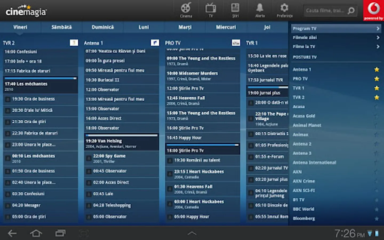Tap the Android back button
Viewport: 384px width, 240px height.
coord(12,233)
